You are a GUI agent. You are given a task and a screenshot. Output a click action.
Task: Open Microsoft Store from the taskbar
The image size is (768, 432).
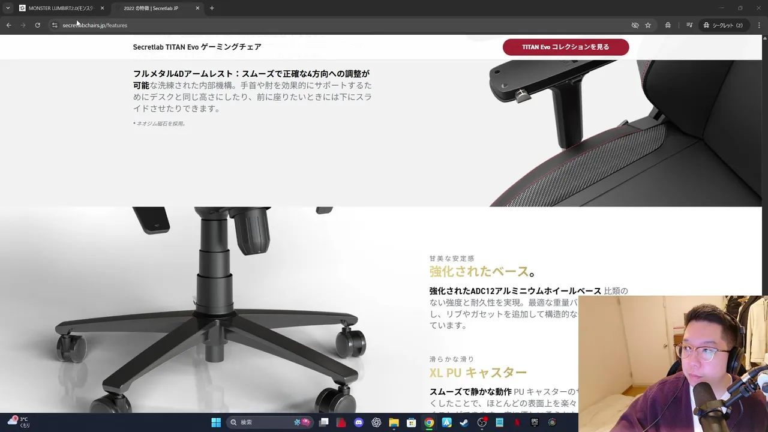412,422
